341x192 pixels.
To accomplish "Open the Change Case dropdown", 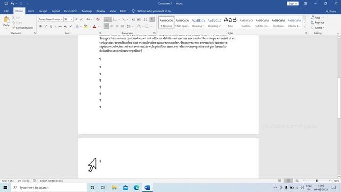I will pyautogui.click(x=89, y=19).
